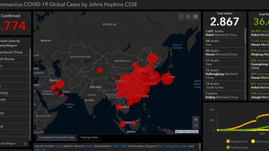Click the large red circle over Tokyo
Screen dimensions: 269x151
tap(167, 78)
